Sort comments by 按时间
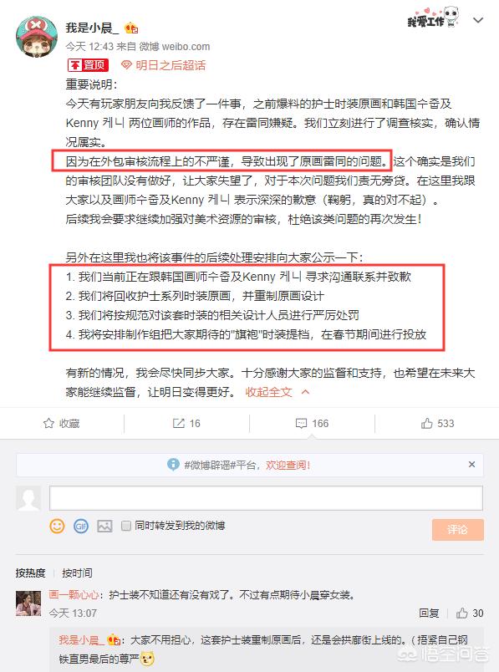 (77, 573)
